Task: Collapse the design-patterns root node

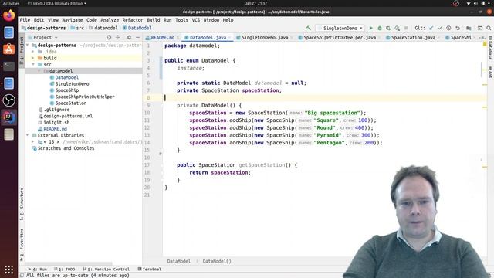Action: pos(28,45)
